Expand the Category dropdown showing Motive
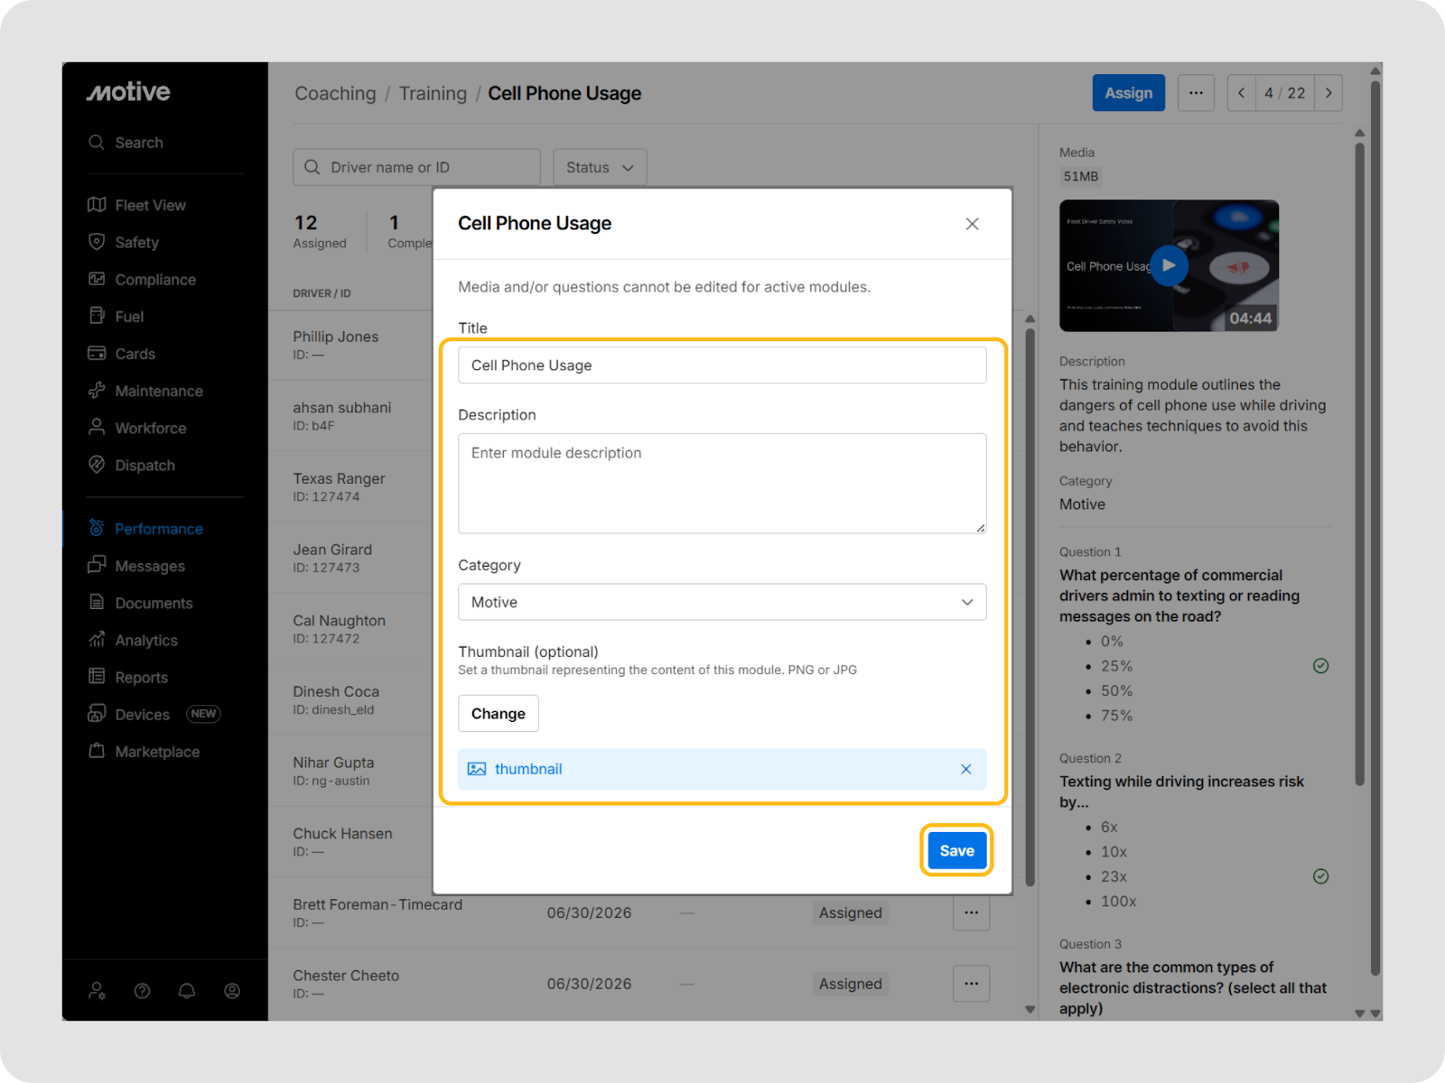The image size is (1445, 1083). tap(721, 602)
